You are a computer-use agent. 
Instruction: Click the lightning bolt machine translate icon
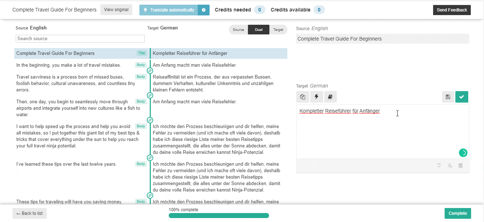(x=316, y=97)
